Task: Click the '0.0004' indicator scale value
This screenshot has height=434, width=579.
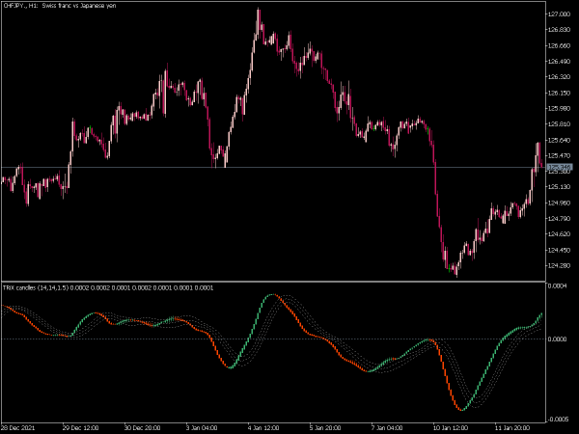Action: (x=557, y=286)
